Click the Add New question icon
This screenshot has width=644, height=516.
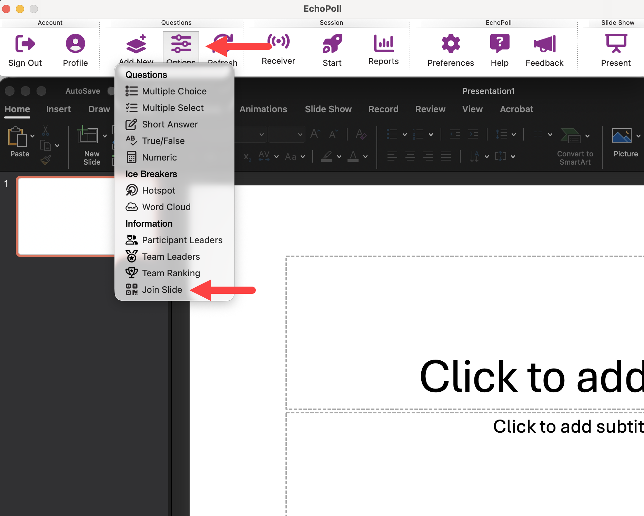(136, 44)
